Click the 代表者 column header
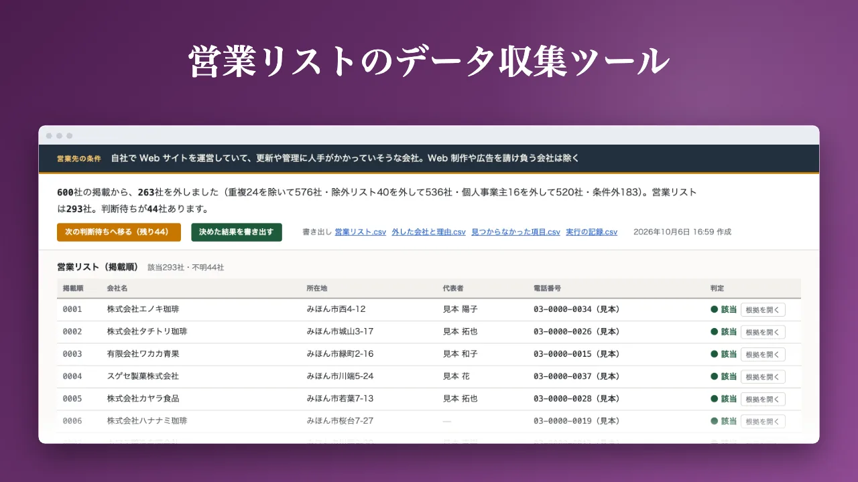 [x=453, y=289]
